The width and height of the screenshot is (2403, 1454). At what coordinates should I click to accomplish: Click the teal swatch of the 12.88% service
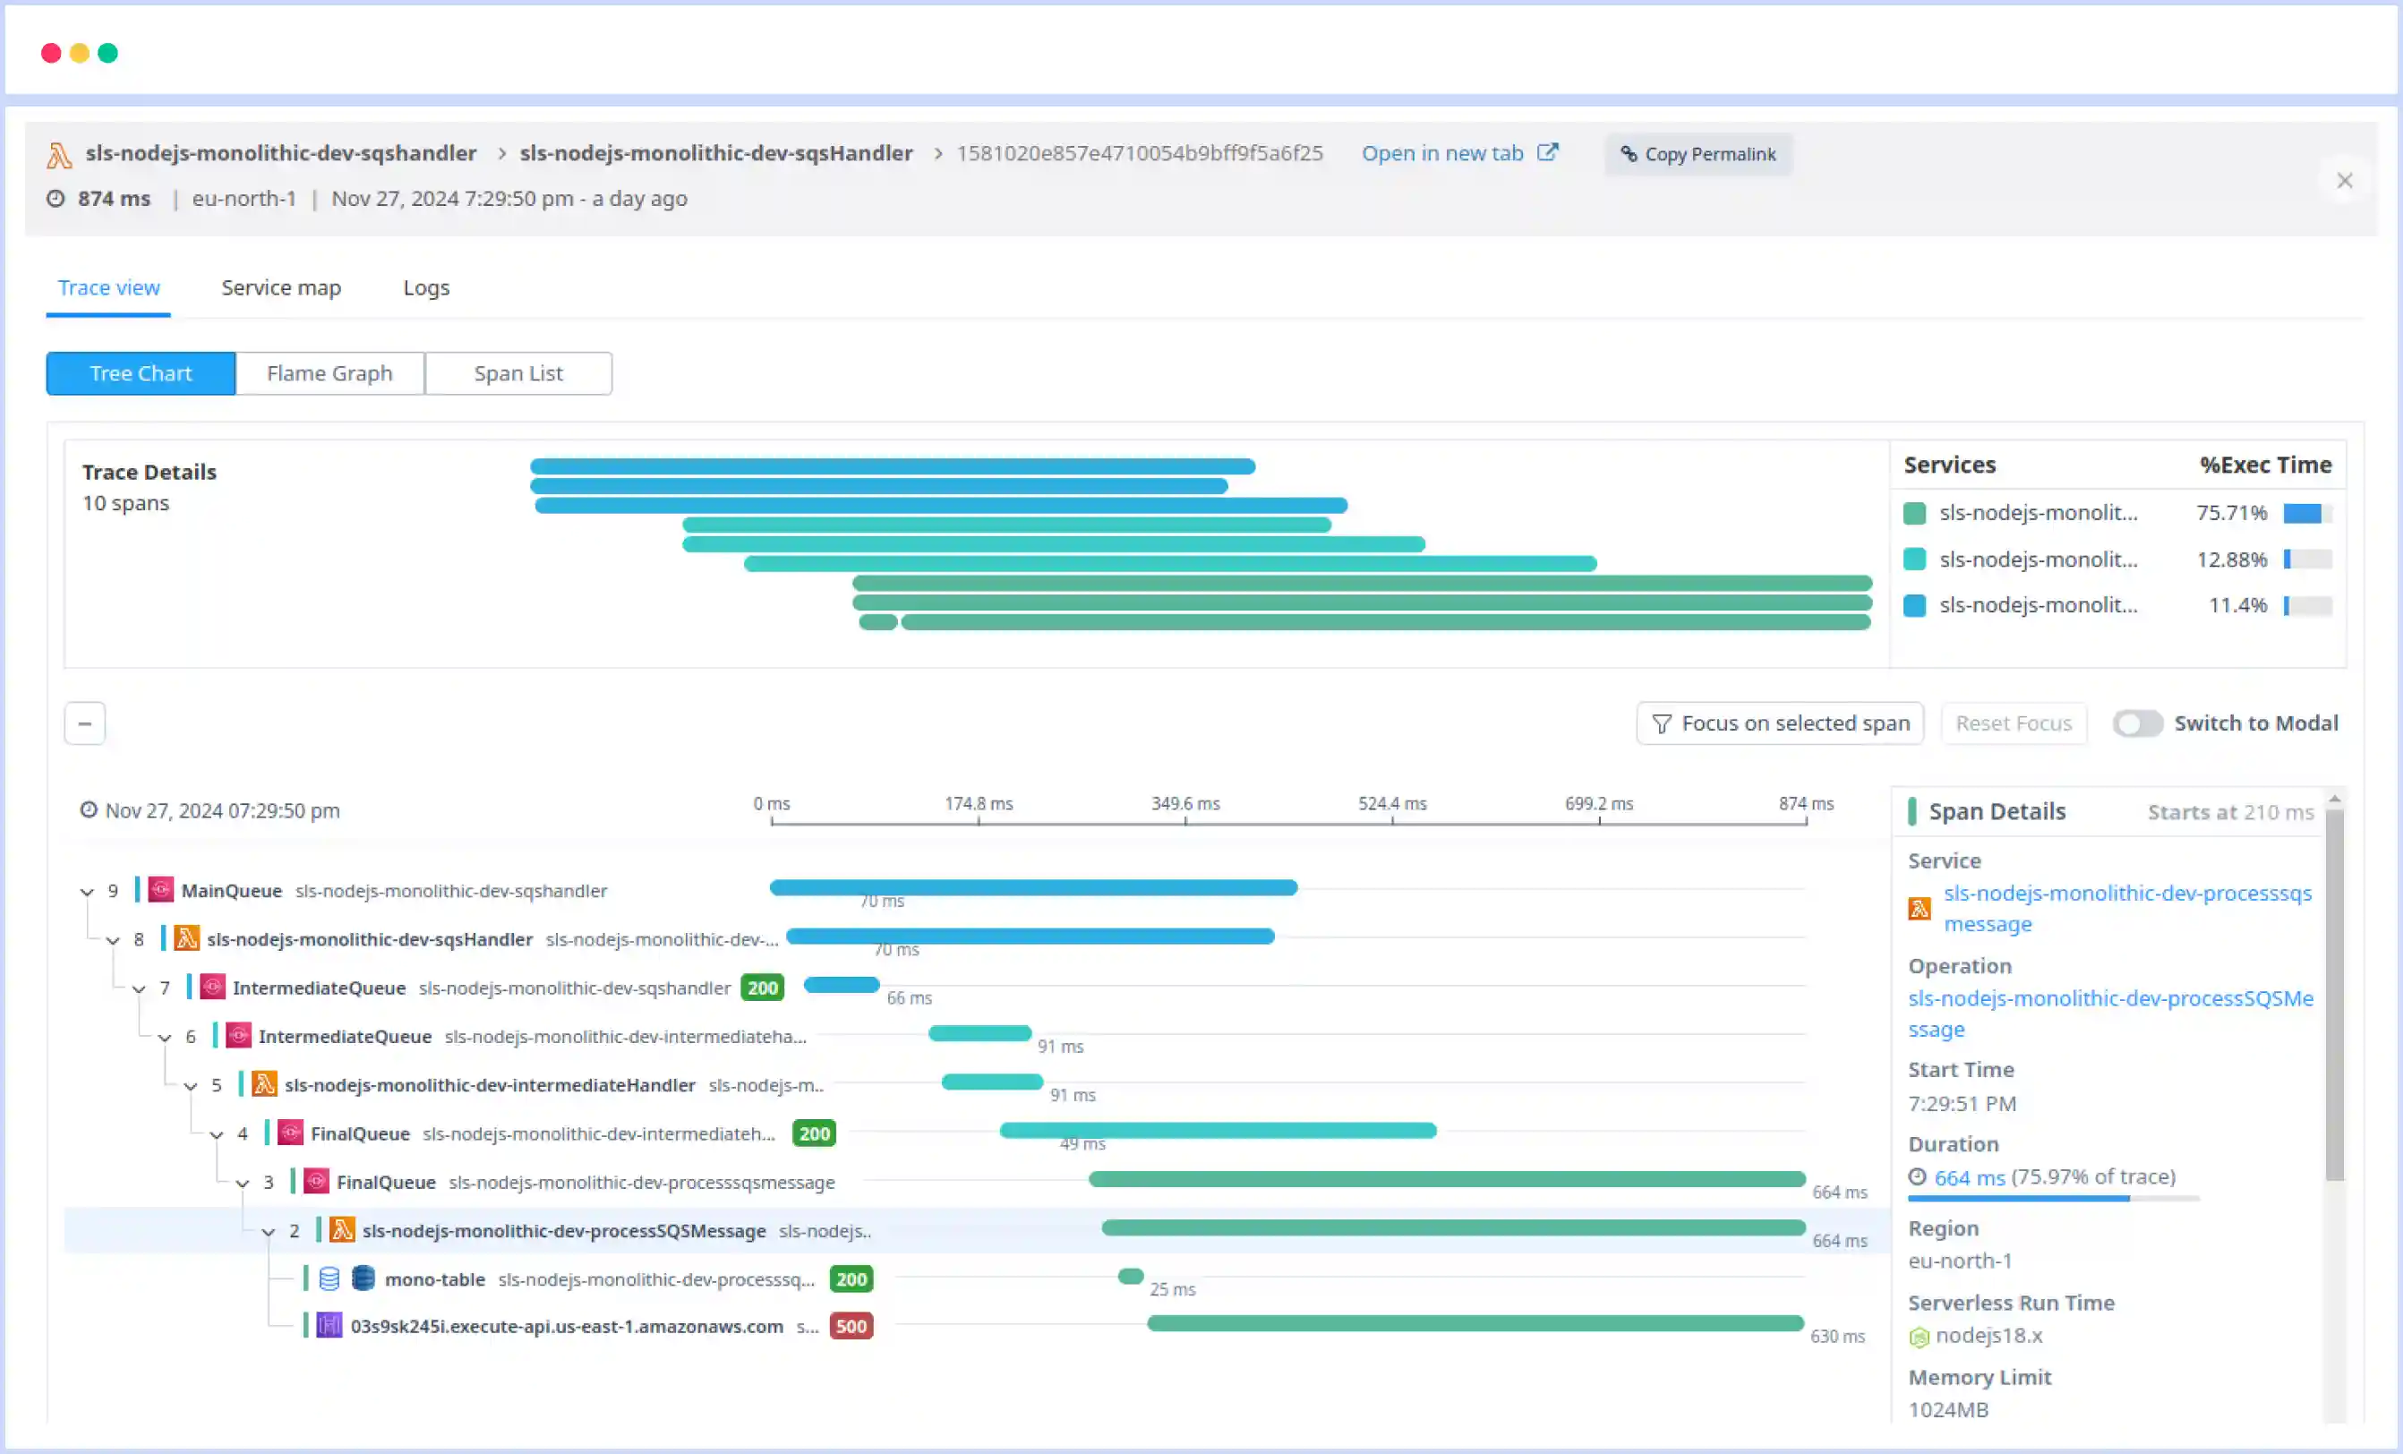click(x=1914, y=559)
